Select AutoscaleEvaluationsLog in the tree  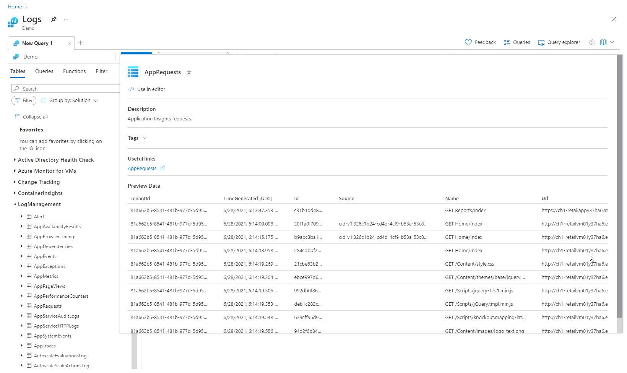coord(60,356)
